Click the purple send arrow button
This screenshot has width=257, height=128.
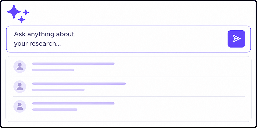click(236, 39)
